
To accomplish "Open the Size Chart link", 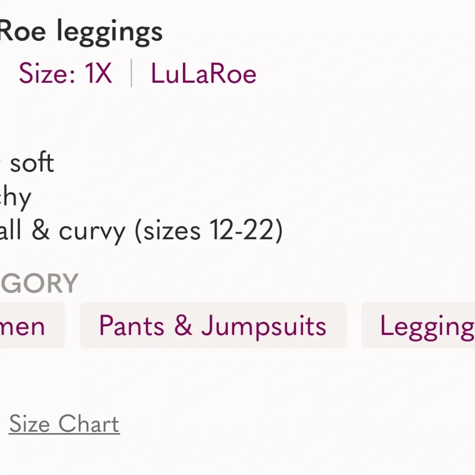I will [64, 424].
